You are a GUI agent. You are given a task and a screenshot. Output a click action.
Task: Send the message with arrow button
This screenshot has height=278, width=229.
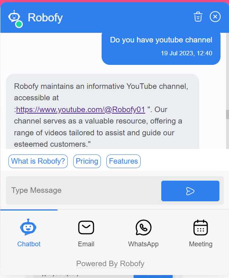(x=190, y=191)
